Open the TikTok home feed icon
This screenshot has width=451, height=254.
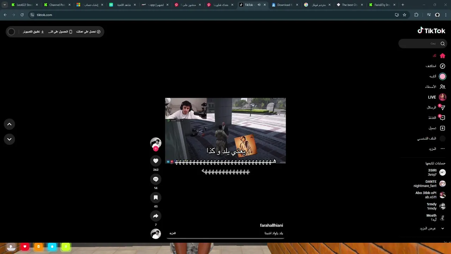coord(443,56)
